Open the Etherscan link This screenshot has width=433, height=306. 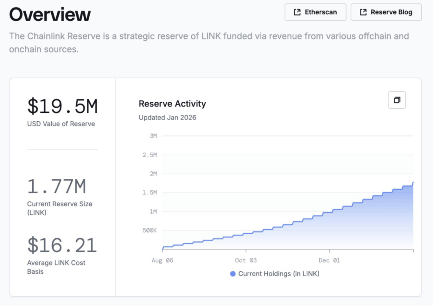(315, 12)
